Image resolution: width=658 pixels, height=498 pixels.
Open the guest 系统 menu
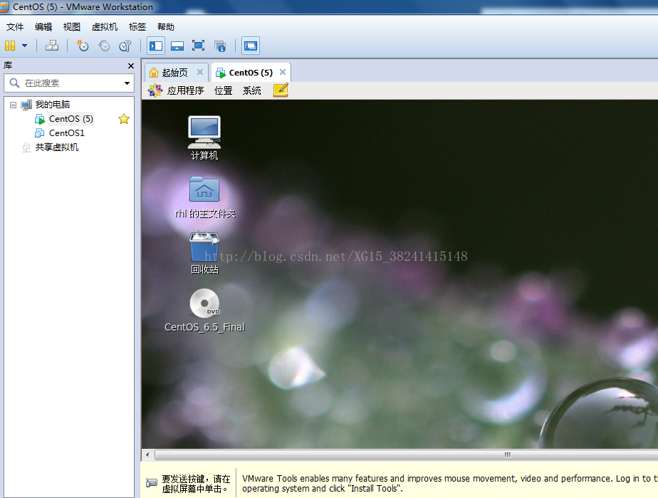tap(252, 90)
